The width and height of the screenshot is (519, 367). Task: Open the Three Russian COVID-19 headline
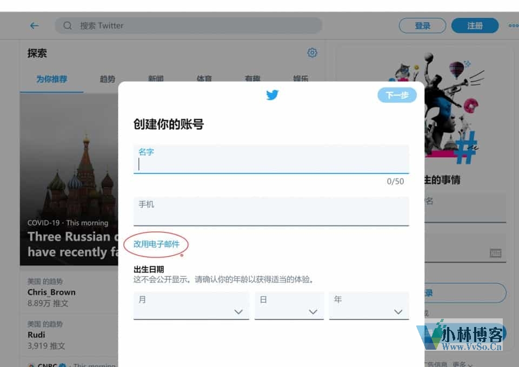point(73,244)
